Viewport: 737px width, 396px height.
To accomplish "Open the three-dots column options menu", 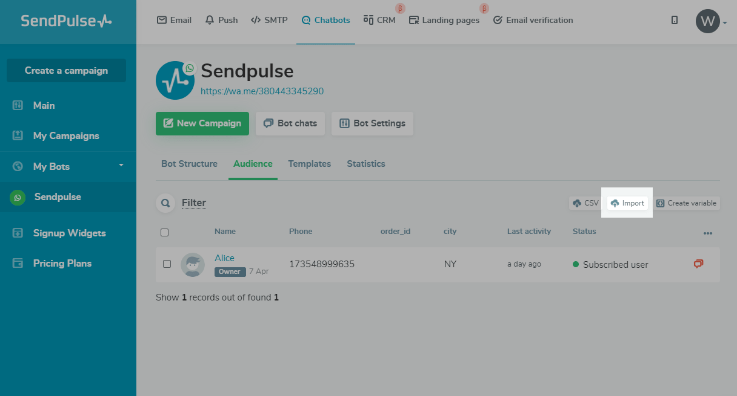I will pyautogui.click(x=708, y=233).
